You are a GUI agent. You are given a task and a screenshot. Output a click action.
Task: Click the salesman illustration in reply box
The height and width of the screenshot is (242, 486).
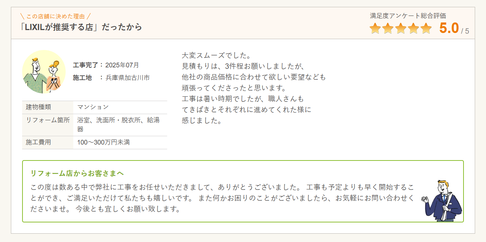point(443,200)
